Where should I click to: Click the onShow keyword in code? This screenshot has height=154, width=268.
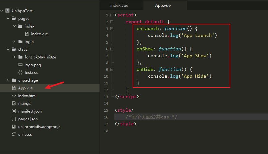(x=145, y=49)
